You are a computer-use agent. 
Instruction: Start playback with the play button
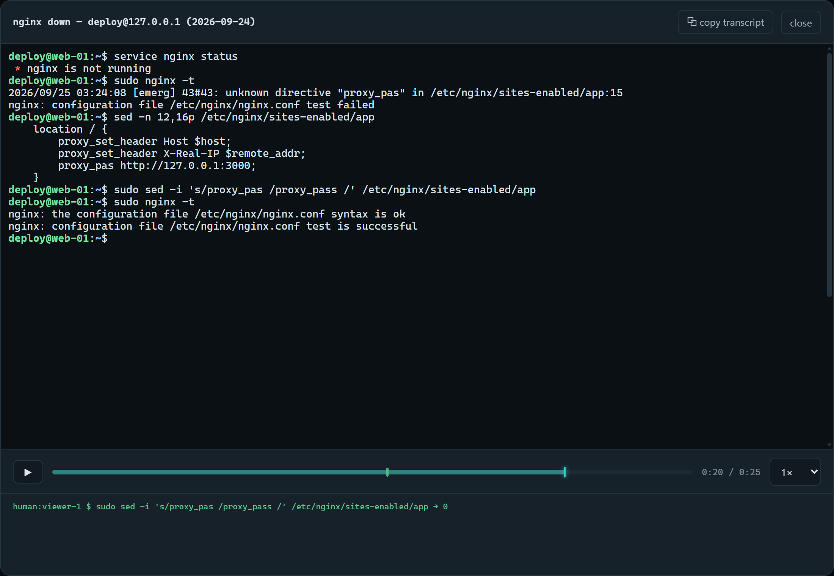click(28, 472)
